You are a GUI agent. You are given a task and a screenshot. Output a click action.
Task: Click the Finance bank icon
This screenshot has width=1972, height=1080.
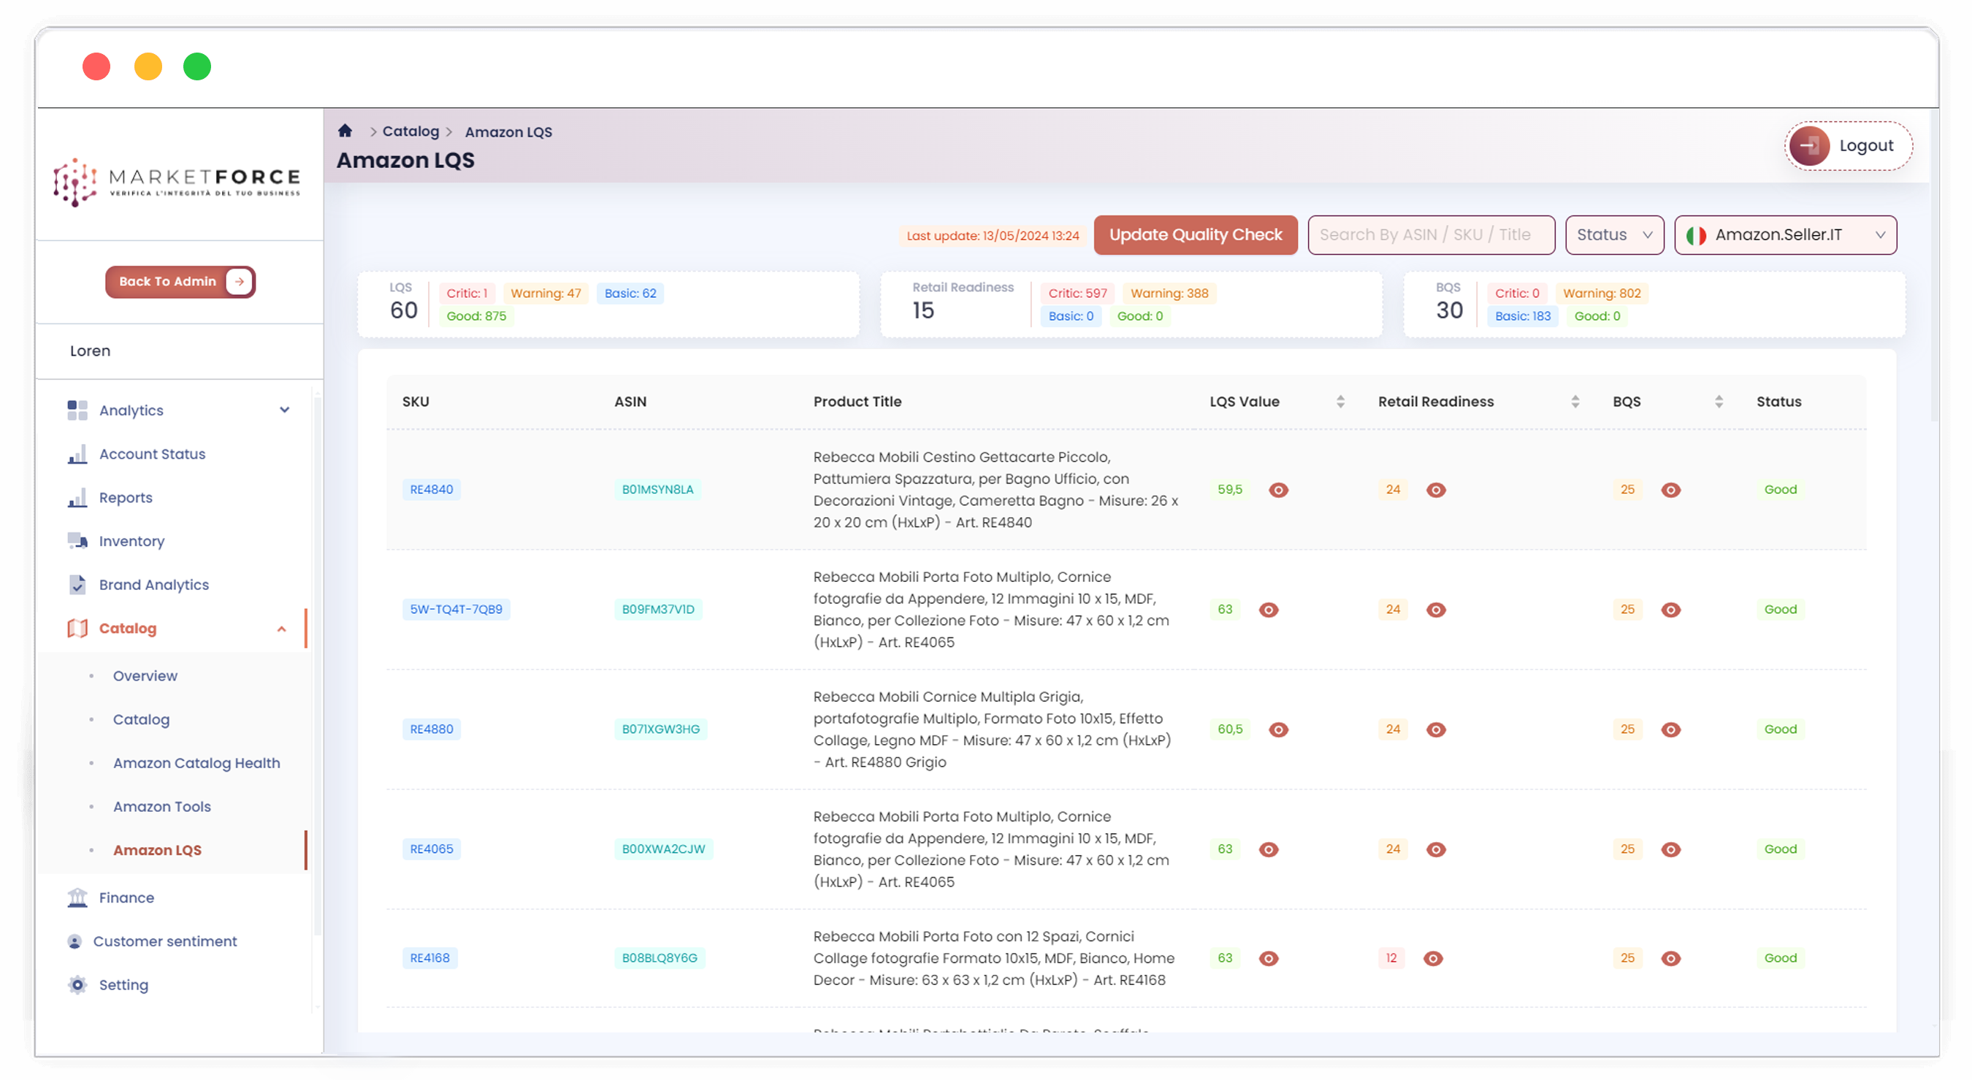pos(77,898)
